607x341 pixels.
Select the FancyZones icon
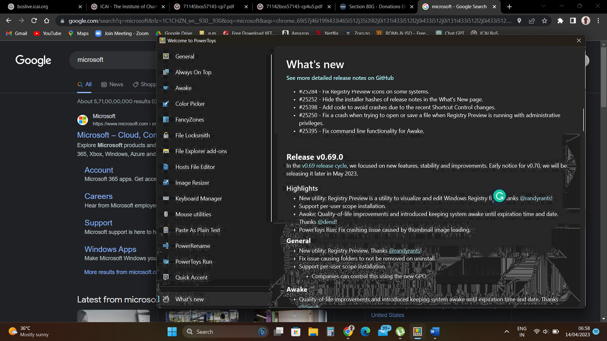[x=166, y=120]
